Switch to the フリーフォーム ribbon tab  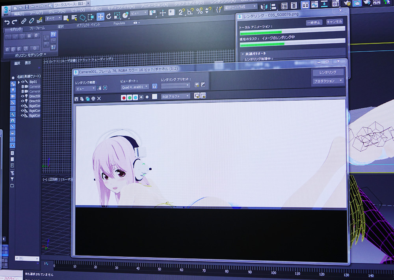[37, 28]
